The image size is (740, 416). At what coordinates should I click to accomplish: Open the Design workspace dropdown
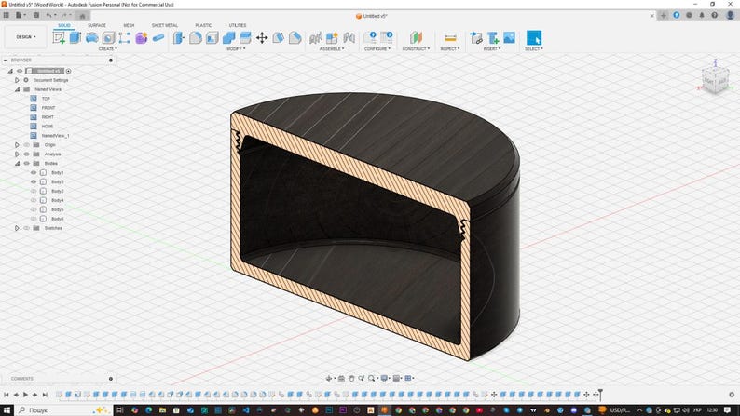pos(26,37)
